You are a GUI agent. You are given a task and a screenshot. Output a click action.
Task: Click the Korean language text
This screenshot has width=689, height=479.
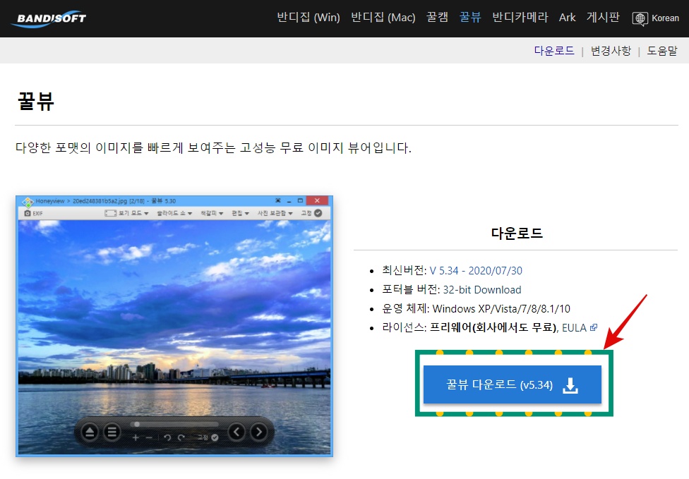(x=665, y=18)
